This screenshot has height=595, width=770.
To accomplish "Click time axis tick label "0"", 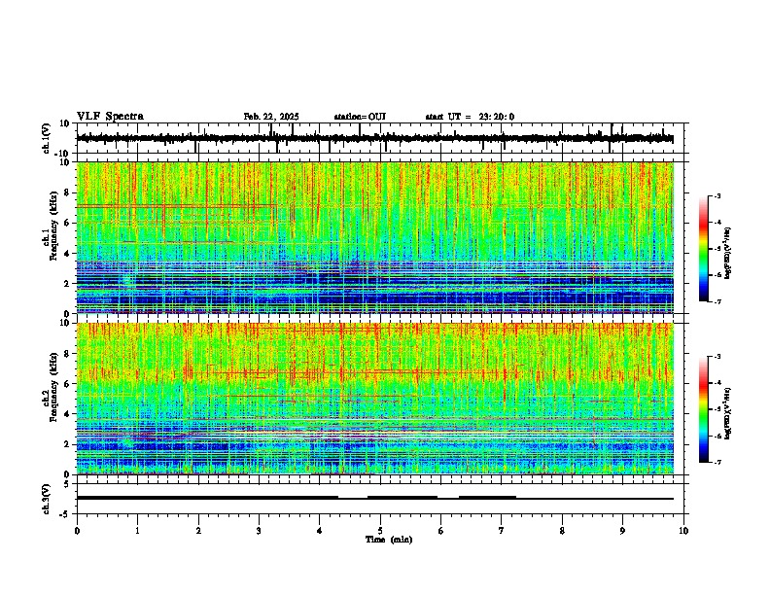I will pyautogui.click(x=77, y=531).
